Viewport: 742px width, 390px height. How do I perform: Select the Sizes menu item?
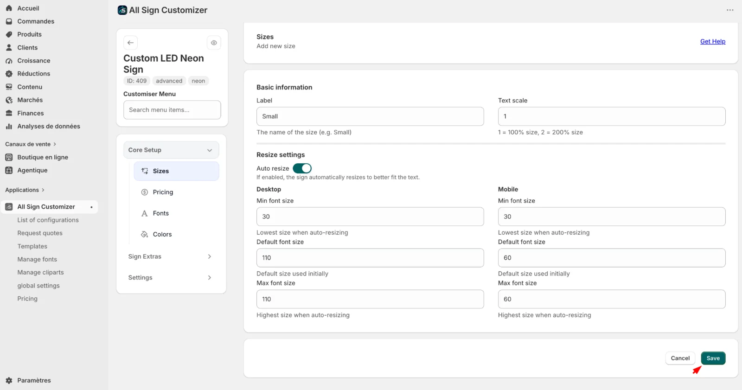176,171
